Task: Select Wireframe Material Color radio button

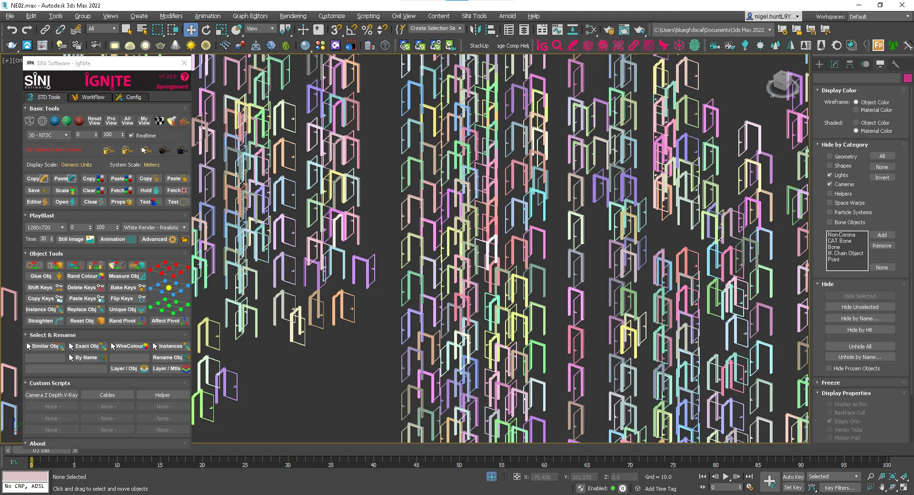Action: [856, 110]
